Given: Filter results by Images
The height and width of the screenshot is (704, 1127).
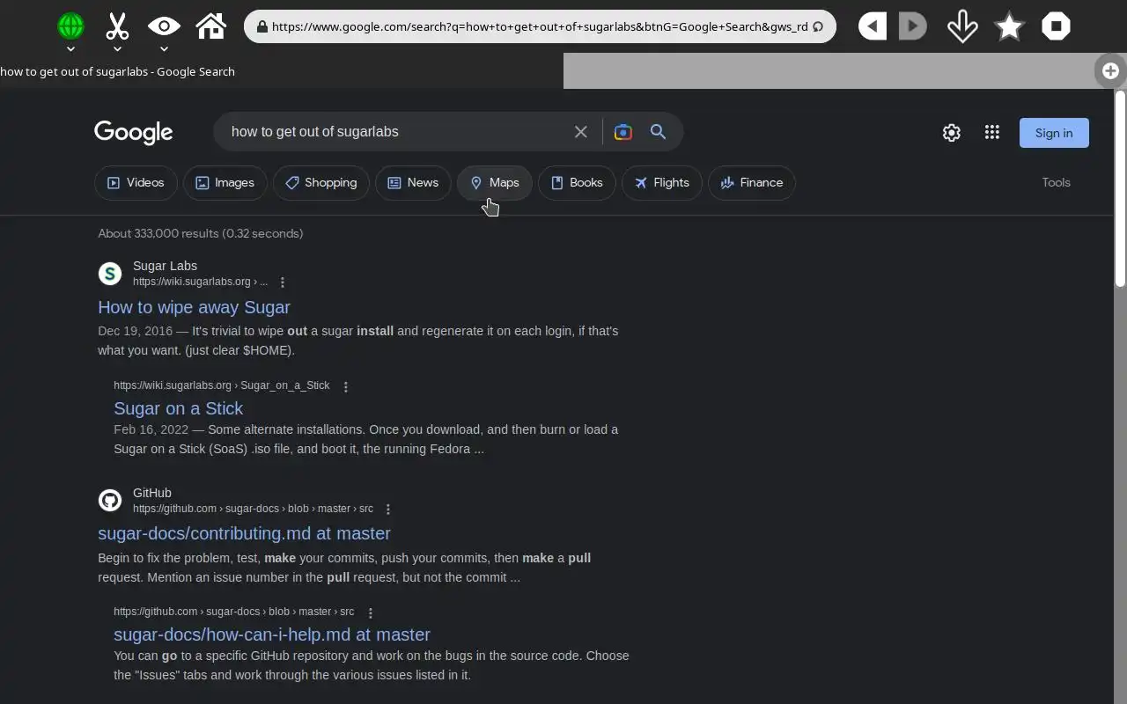Looking at the screenshot, I should pos(225,183).
